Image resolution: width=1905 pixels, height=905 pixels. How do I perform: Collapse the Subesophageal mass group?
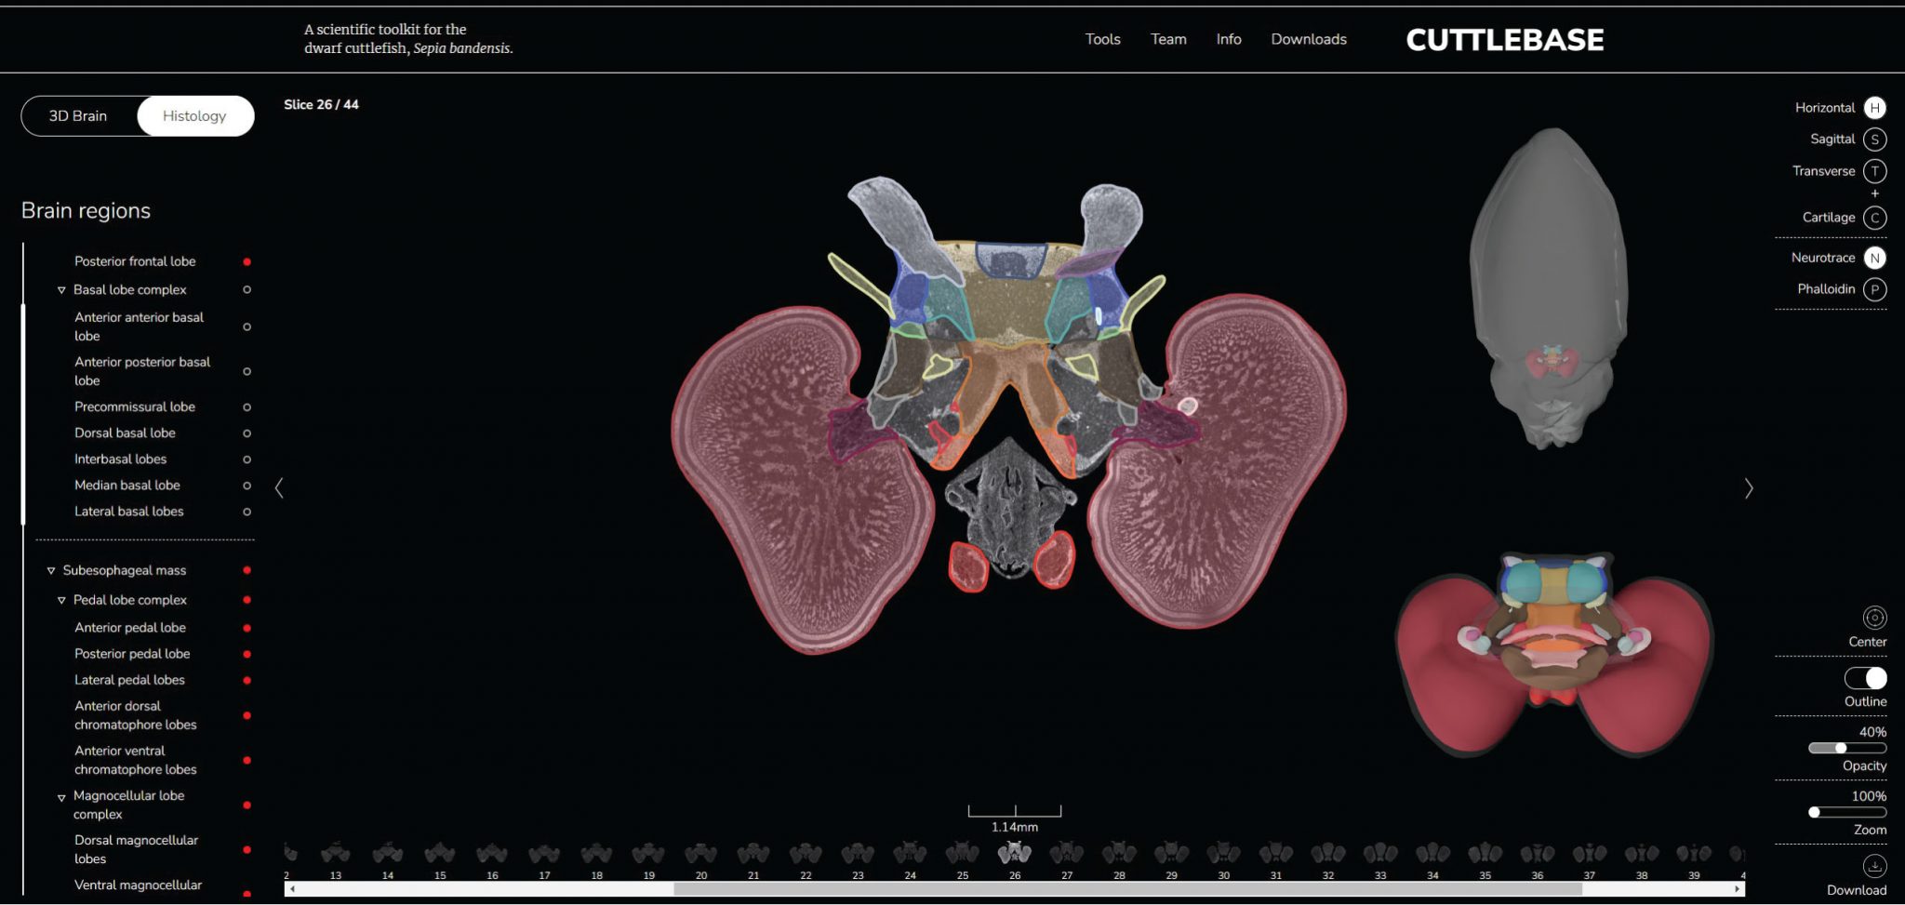pyautogui.click(x=51, y=571)
